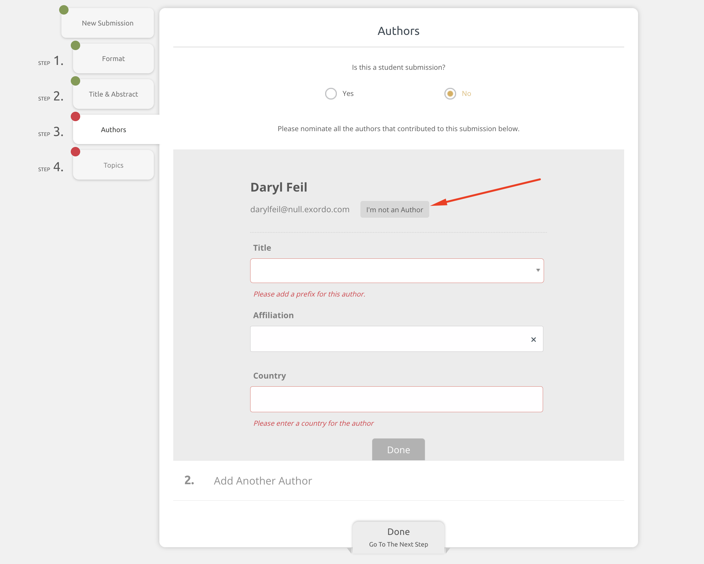The image size is (704, 564).
Task: Open the Topics step tab
Action: [x=113, y=165]
